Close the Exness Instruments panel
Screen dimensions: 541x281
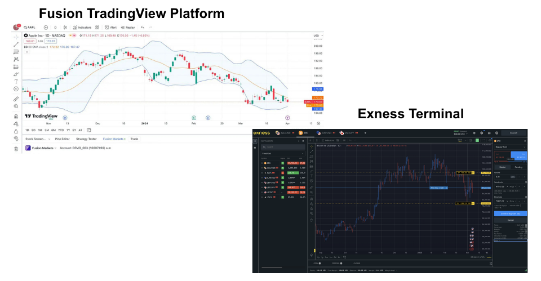tap(303, 141)
